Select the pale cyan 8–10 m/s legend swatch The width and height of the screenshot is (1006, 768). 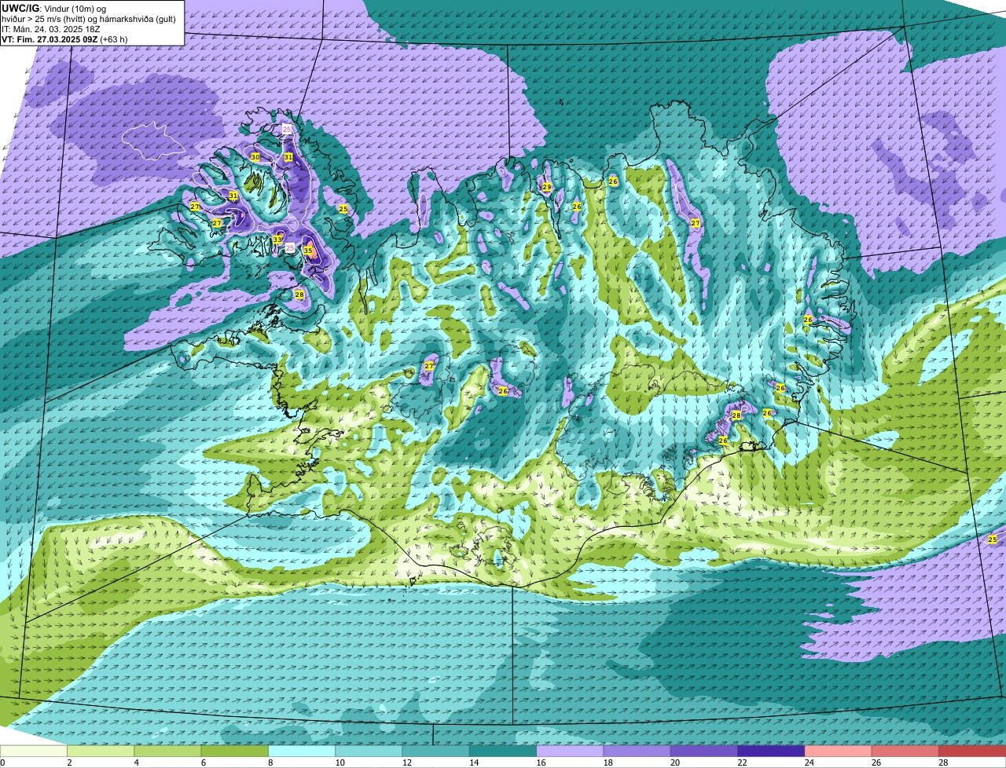302,752
